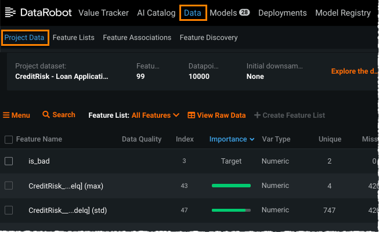Click the Explore the dataset link
The height and width of the screenshot is (232, 379).
[x=353, y=71]
